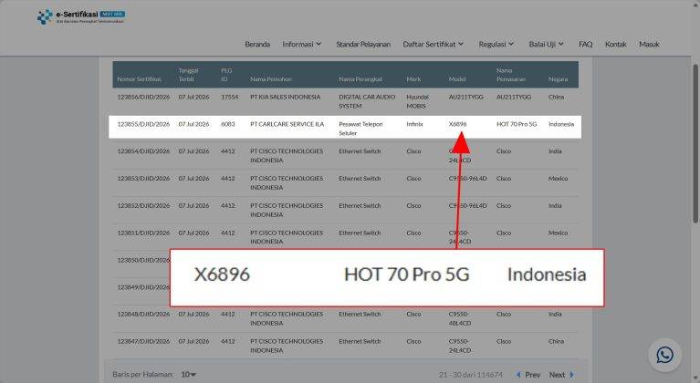Go to Beranda page

(257, 44)
